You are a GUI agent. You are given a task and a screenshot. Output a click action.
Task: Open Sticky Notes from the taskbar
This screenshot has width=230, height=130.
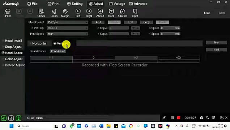(x=116, y=126)
